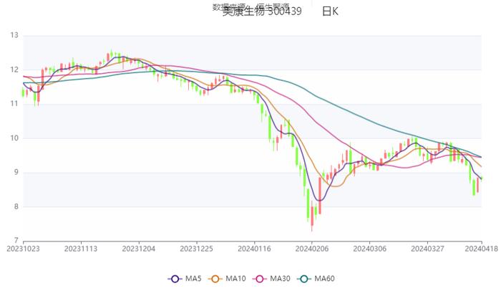Hide the MA10 series via its label
Screen dimensions: 501x306
pos(236,279)
